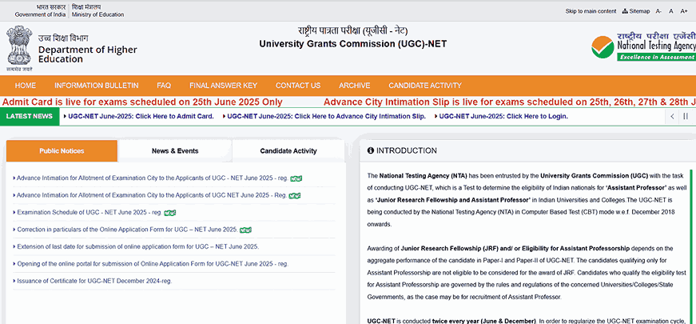The width and height of the screenshot is (696, 324).
Task: Click Department of Higher Education text
Action: click(x=87, y=54)
